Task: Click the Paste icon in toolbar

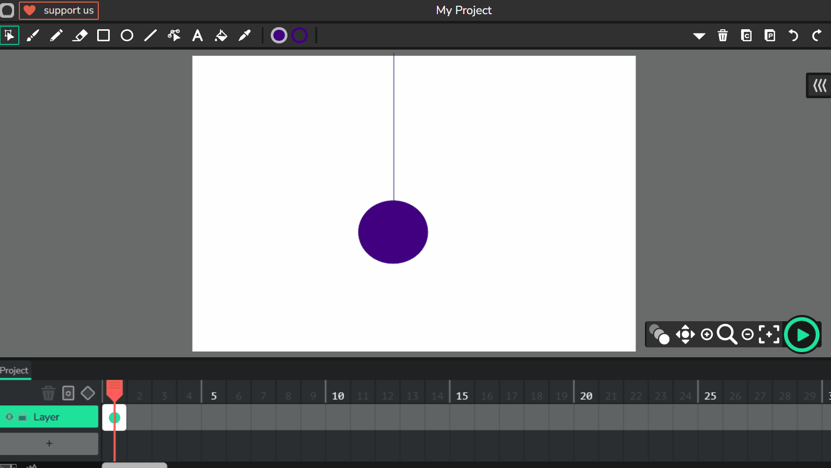Action: 770,36
